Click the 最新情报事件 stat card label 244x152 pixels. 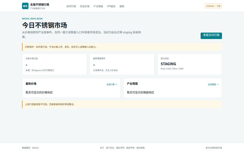point(99,58)
